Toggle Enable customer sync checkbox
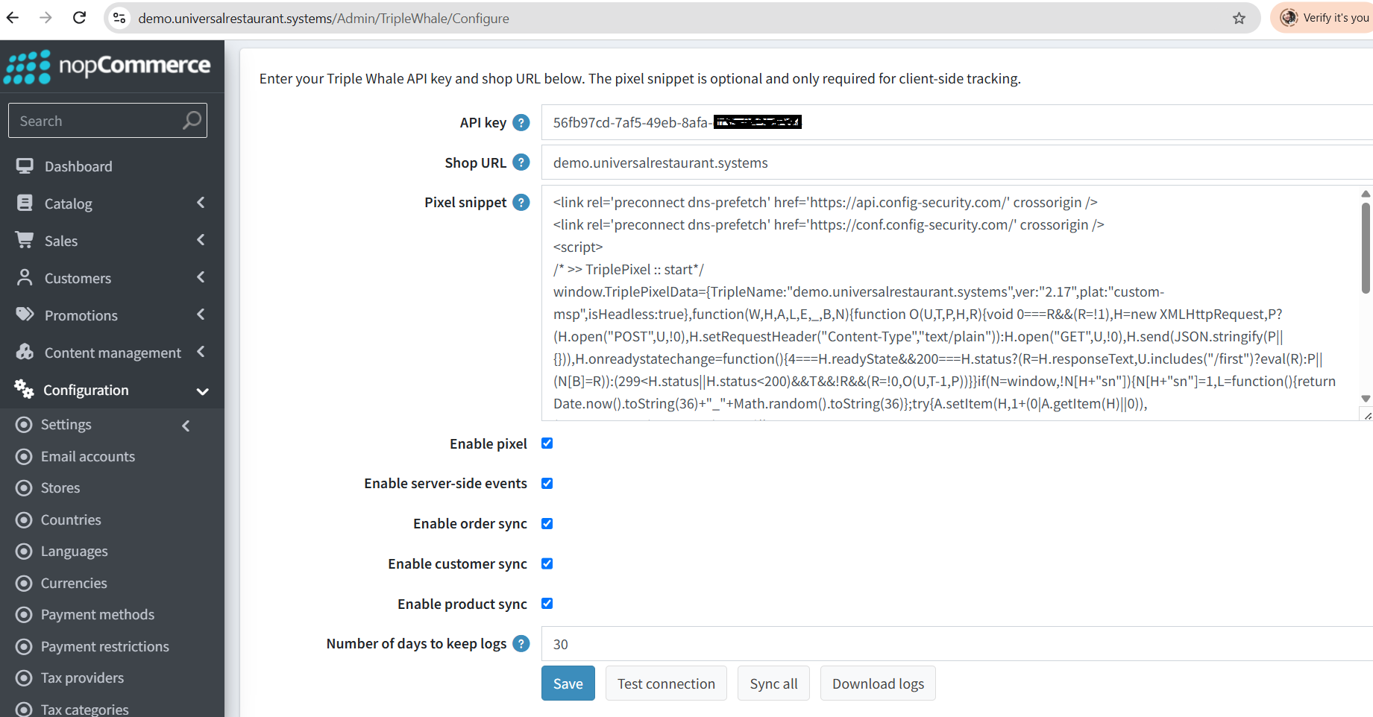Viewport: 1373px width, 717px height. click(547, 563)
